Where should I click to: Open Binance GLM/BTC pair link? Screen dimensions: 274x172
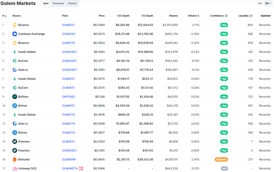[x=68, y=25]
